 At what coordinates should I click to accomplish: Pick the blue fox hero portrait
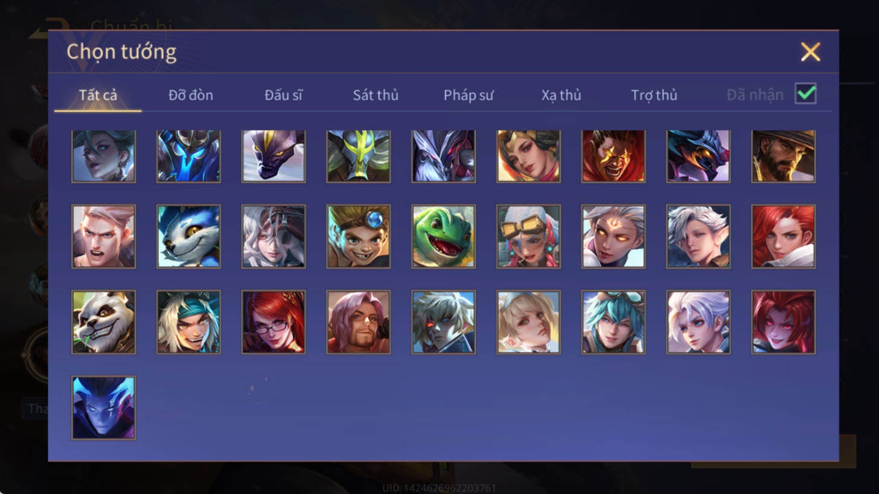click(x=188, y=236)
